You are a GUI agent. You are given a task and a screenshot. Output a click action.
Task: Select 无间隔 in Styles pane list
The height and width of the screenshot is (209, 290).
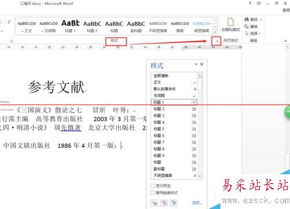tap(174, 96)
